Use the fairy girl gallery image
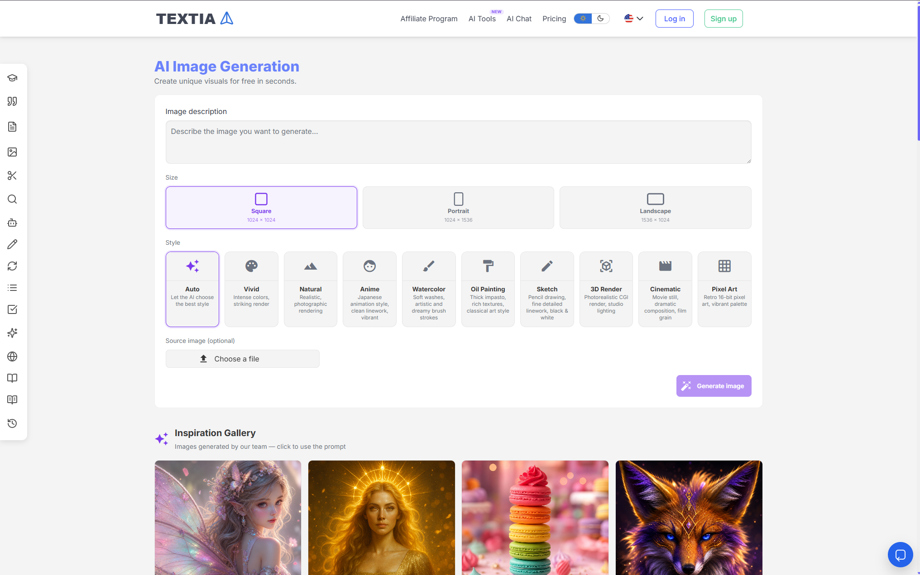This screenshot has height=575, width=920. pos(228,518)
